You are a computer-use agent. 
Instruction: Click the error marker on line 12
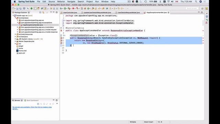pos(61,43)
